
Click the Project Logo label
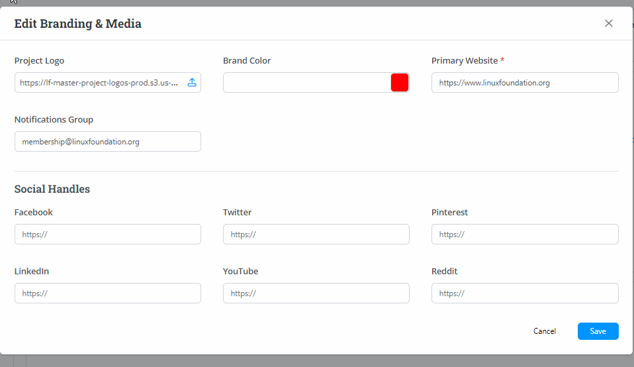coord(39,61)
